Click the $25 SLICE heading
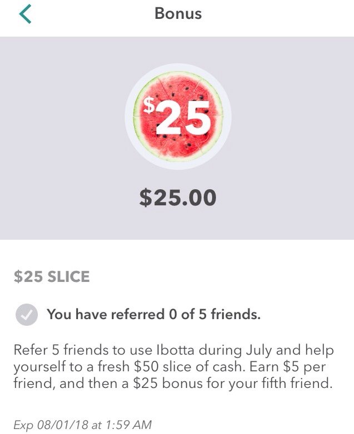 click(x=52, y=276)
